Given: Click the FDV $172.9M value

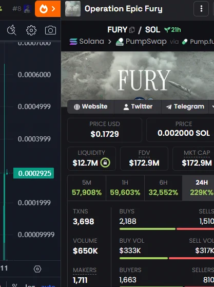Looking at the screenshot, I should (x=144, y=163).
